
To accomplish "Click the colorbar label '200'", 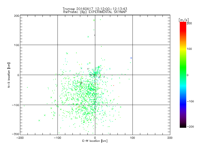I will pyautogui.click(x=189, y=23).
